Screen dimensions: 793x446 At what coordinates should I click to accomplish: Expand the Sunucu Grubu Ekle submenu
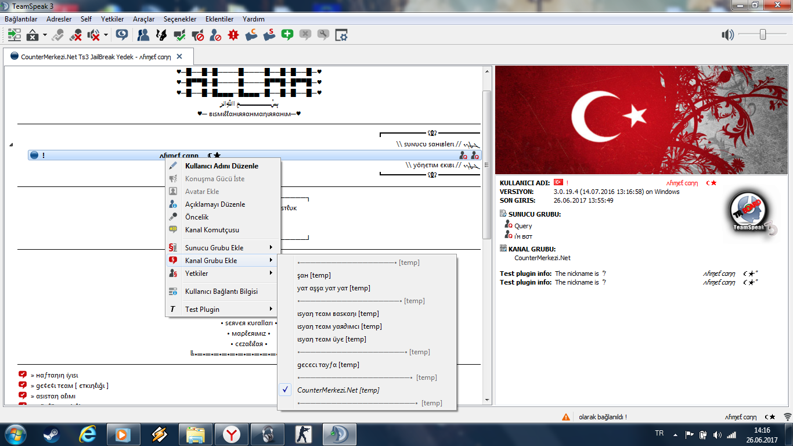pyautogui.click(x=223, y=248)
